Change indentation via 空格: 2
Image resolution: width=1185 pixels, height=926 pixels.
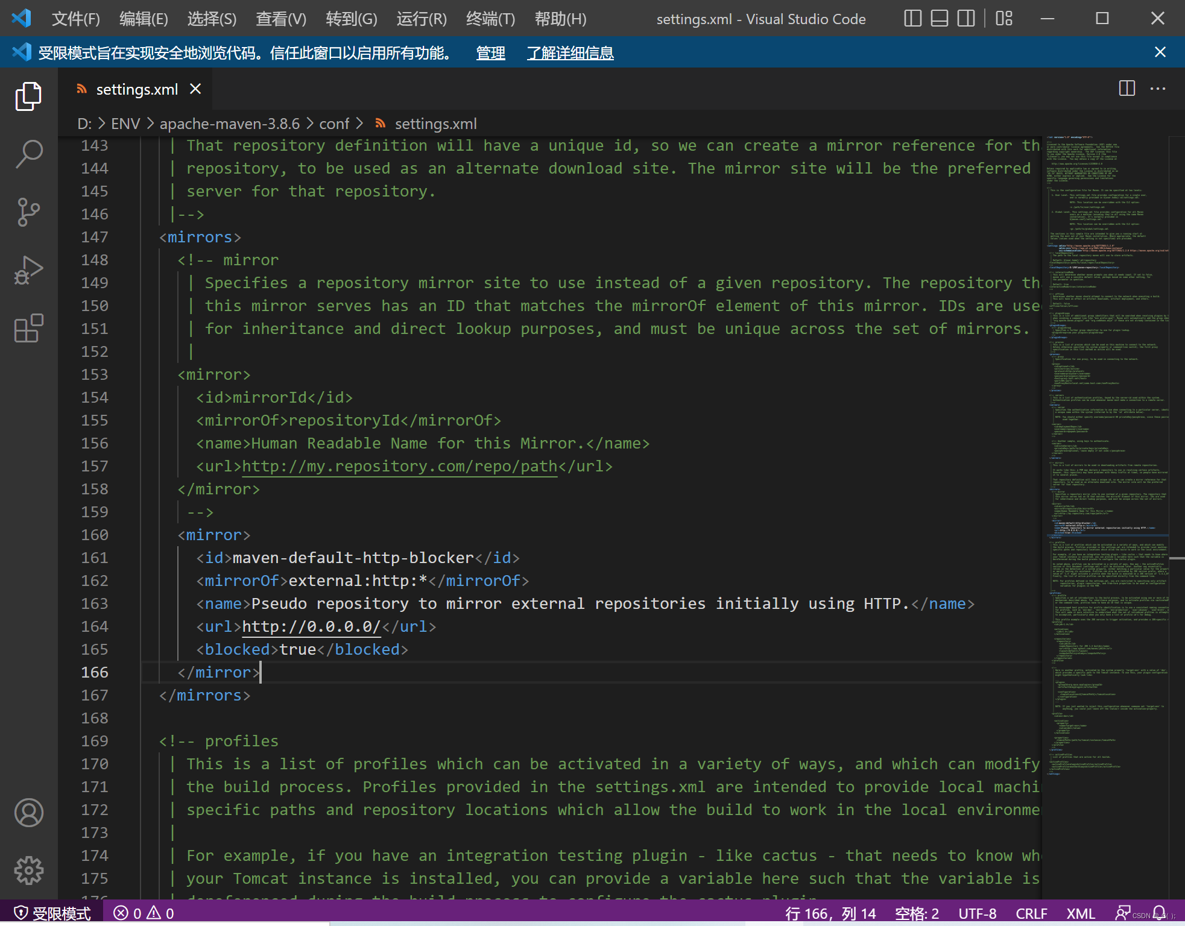(917, 913)
